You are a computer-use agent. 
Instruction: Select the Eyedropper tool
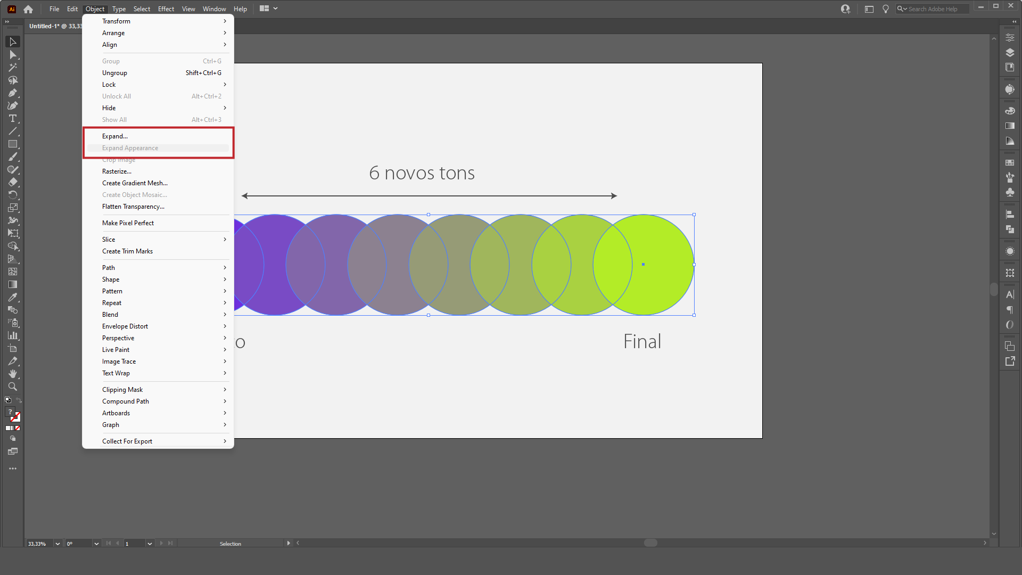[13, 298]
